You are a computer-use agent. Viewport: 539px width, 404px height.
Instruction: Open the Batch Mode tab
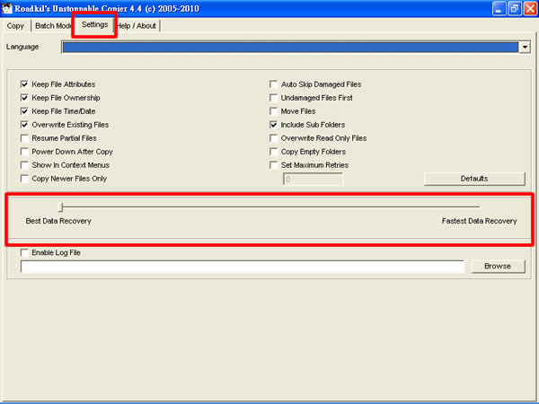53,26
